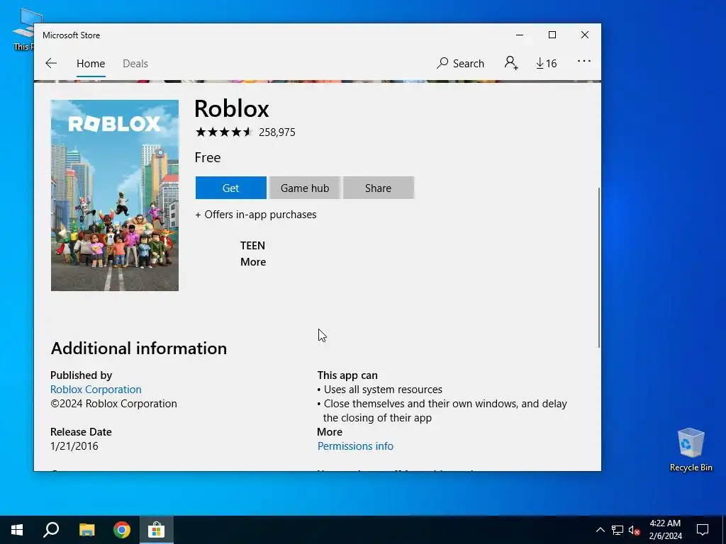
Task: Maximize the Microsoft Store window
Action: coord(552,35)
